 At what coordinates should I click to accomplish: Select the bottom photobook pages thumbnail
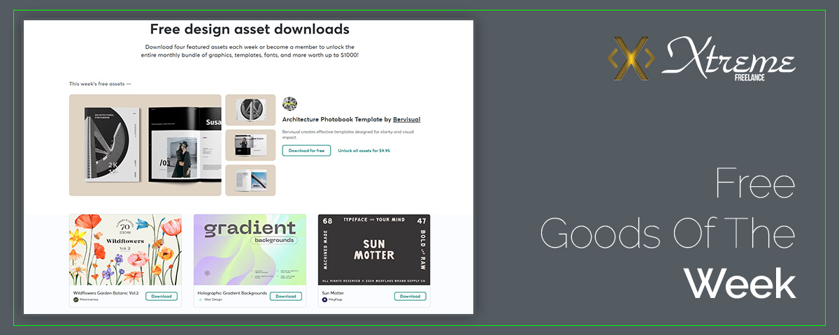point(250,180)
